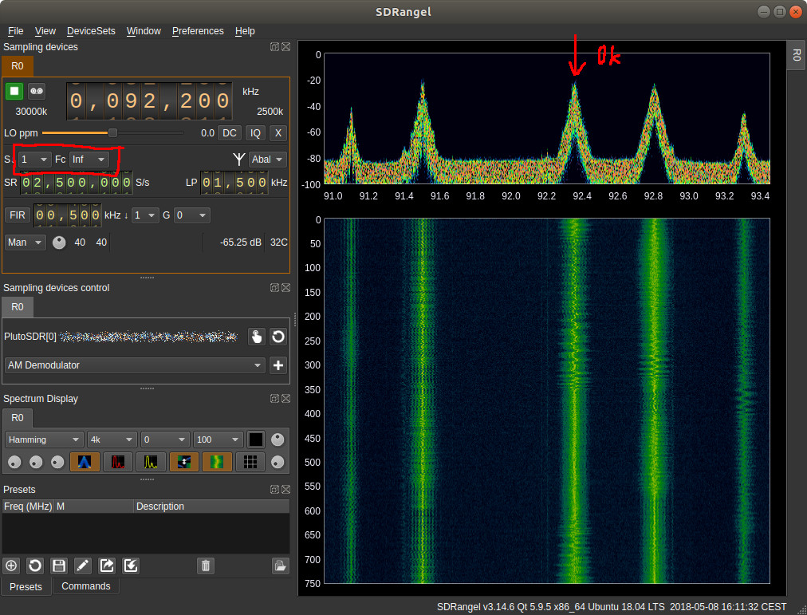Open presets with the folder import icon
The width and height of the screenshot is (807, 615).
(279, 566)
